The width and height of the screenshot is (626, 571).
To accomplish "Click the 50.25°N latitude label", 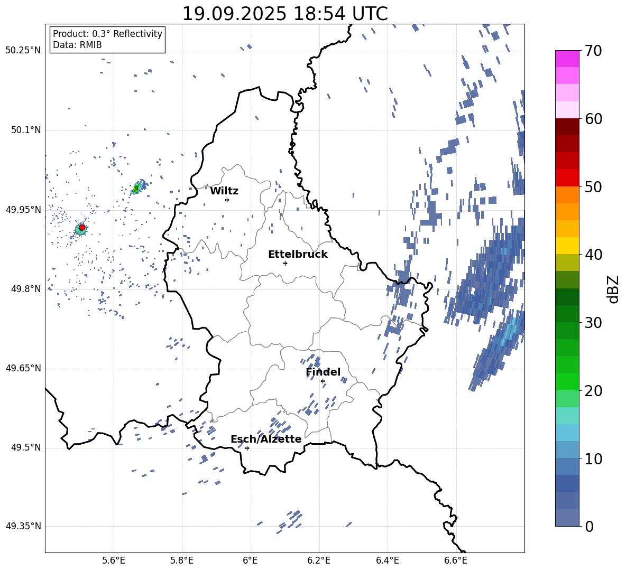I will pyautogui.click(x=23, y=51).
